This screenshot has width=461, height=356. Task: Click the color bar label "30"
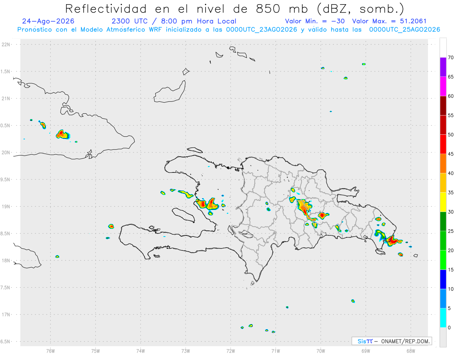451,212
